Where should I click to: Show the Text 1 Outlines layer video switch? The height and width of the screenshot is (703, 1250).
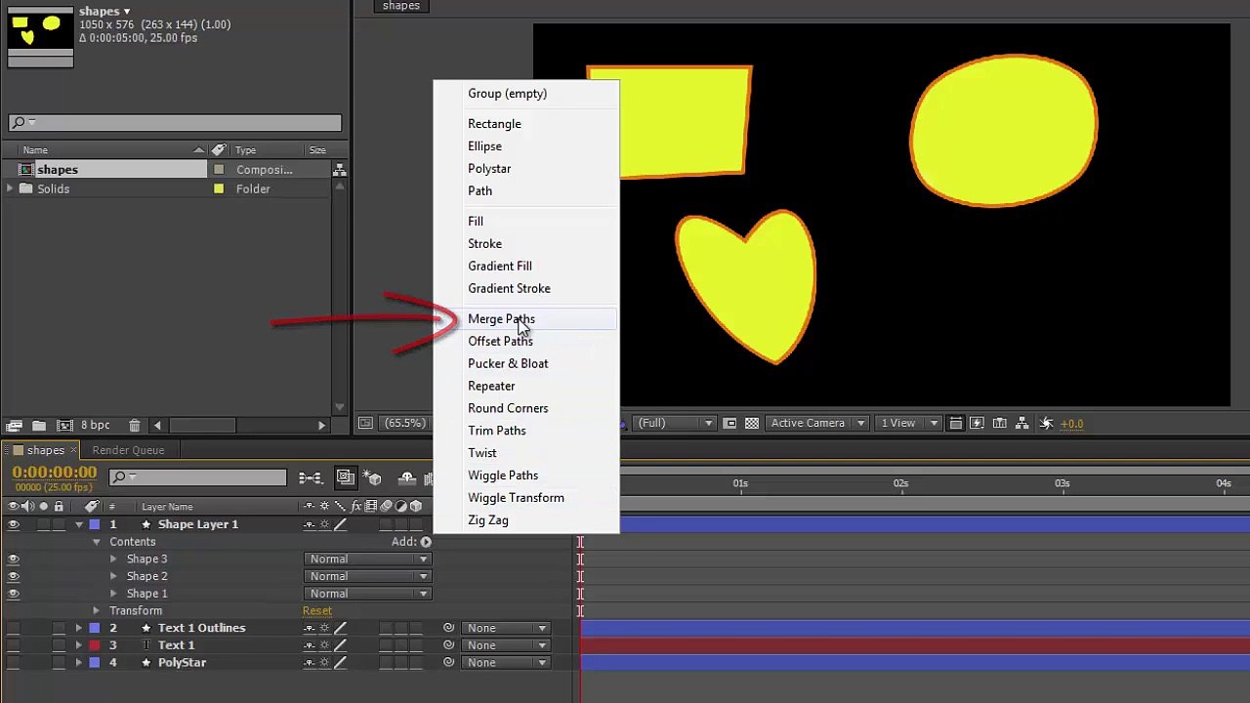click(13, 628)
